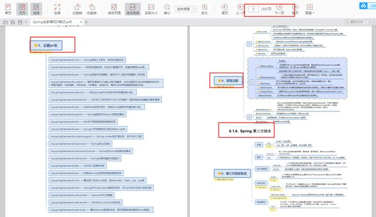Zoom in with the 放大 button
Screen dimensions: 376x217
[204, 9]
